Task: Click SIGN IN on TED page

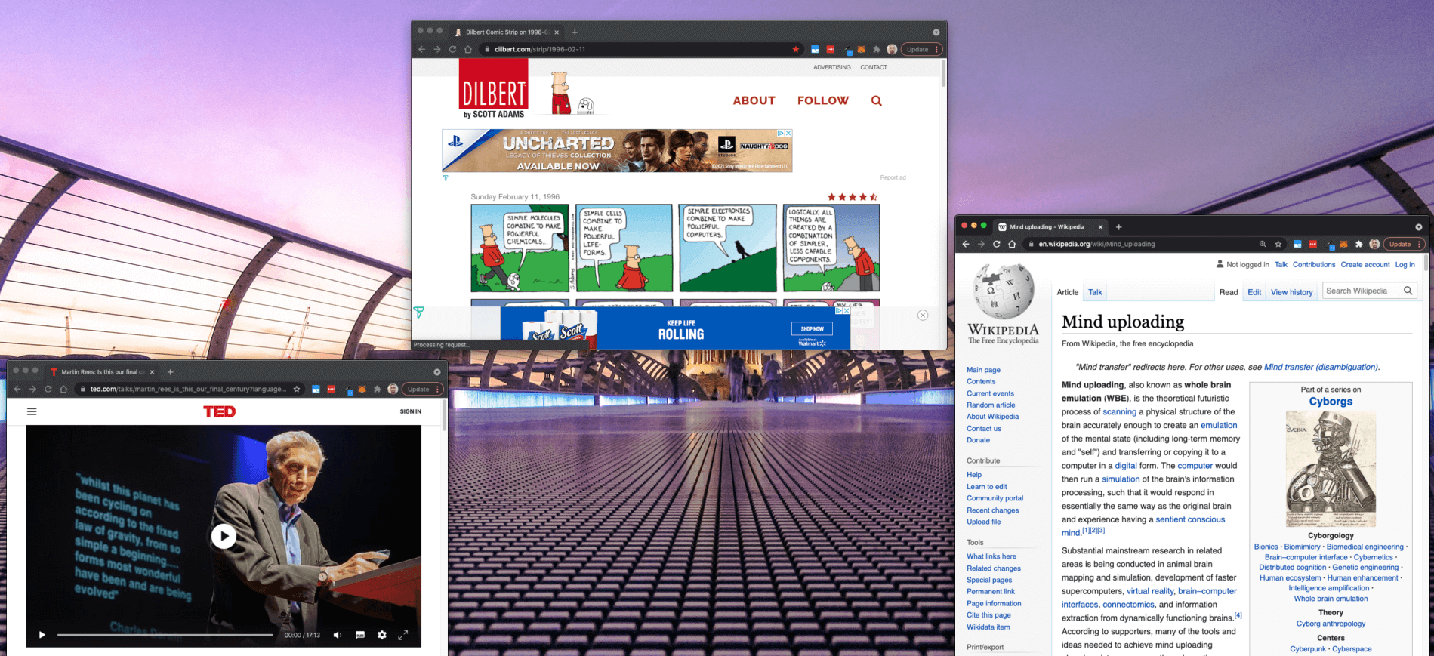Action: (411, 411)
